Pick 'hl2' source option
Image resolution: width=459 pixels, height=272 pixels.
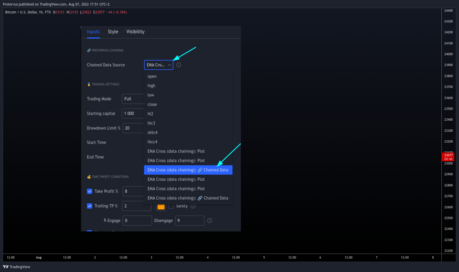click(188, 114)
